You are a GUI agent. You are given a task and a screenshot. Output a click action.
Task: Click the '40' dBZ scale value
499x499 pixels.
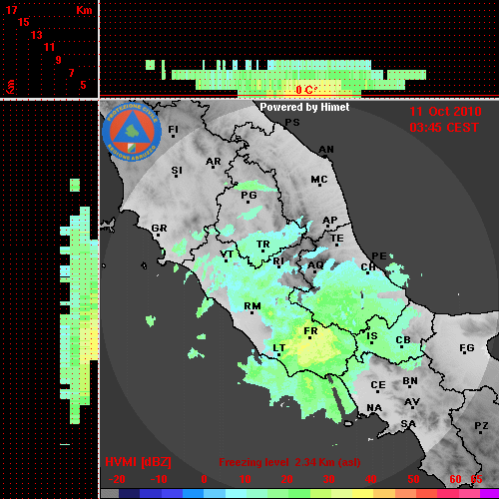(370, 479)
